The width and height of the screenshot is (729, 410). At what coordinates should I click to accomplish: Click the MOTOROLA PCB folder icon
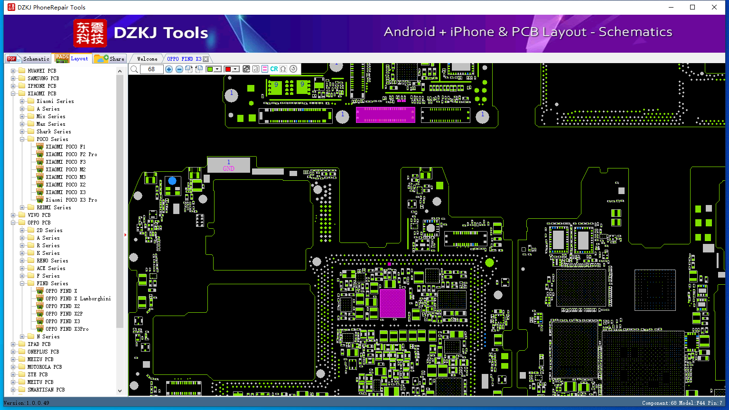(x=22, y=367)
